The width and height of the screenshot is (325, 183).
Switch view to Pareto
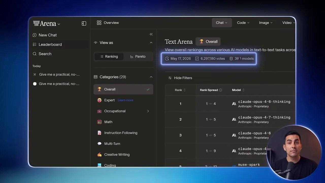tap(138, 56)
